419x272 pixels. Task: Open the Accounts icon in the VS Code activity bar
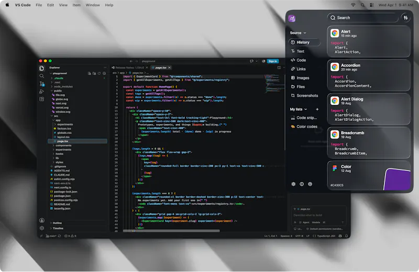click(x=42, y=221)
